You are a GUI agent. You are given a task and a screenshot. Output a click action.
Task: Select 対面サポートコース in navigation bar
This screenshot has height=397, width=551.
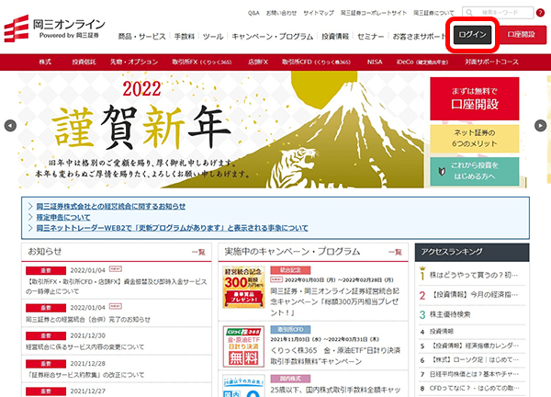[x=491, y=62]
